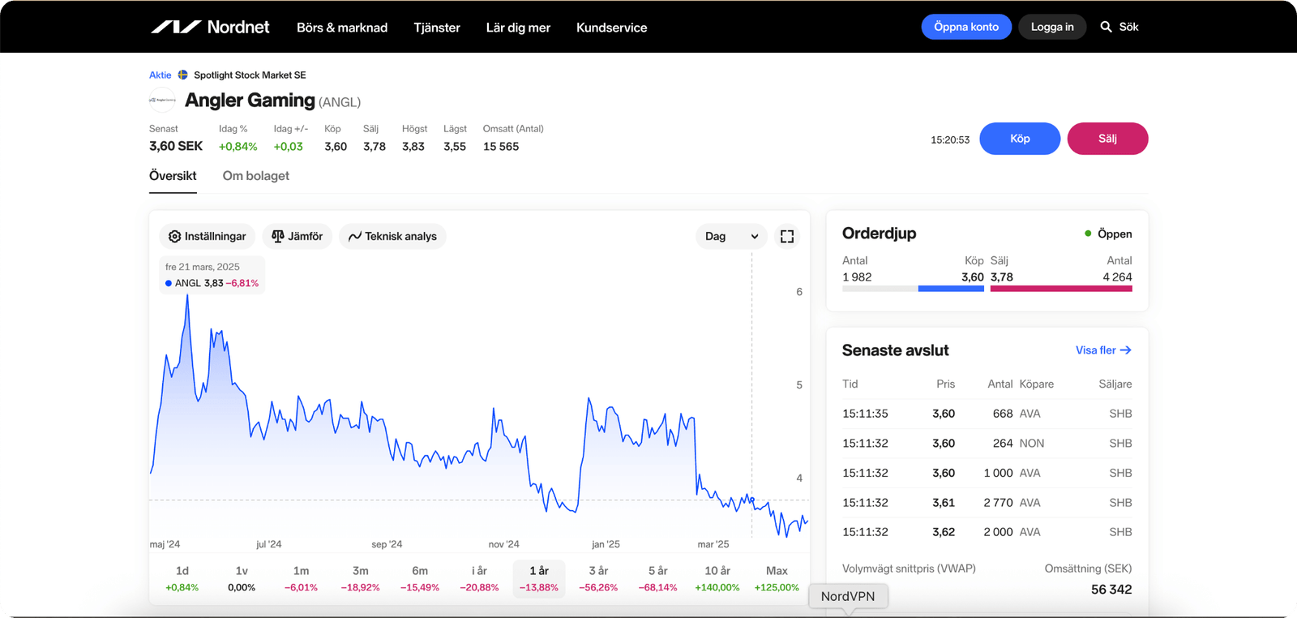The image size is (1297, 618).
Task: Open Teknisk analys
Action: (x=392, y=236)
